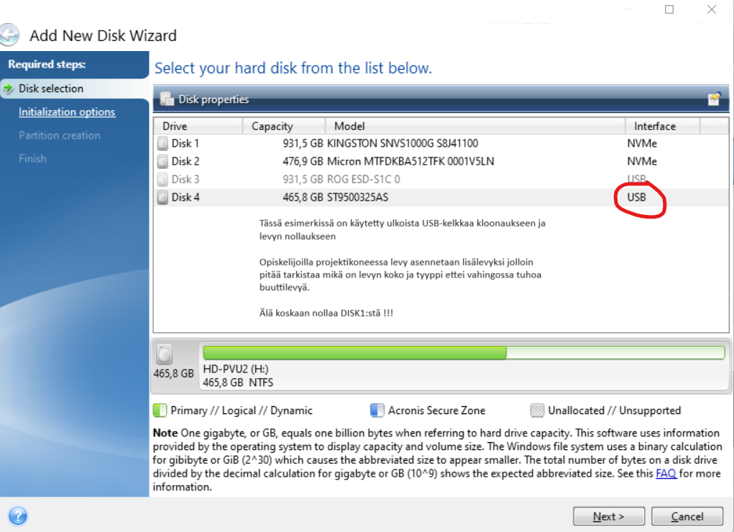
Task: Sort by the Model column header
Action: click(x=475, y=126)
